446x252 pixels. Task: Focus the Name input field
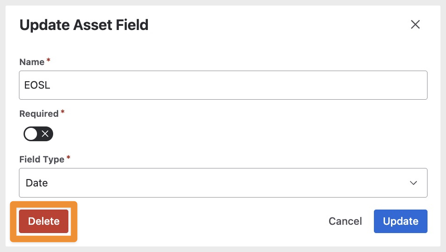click(x=223, y=85)
